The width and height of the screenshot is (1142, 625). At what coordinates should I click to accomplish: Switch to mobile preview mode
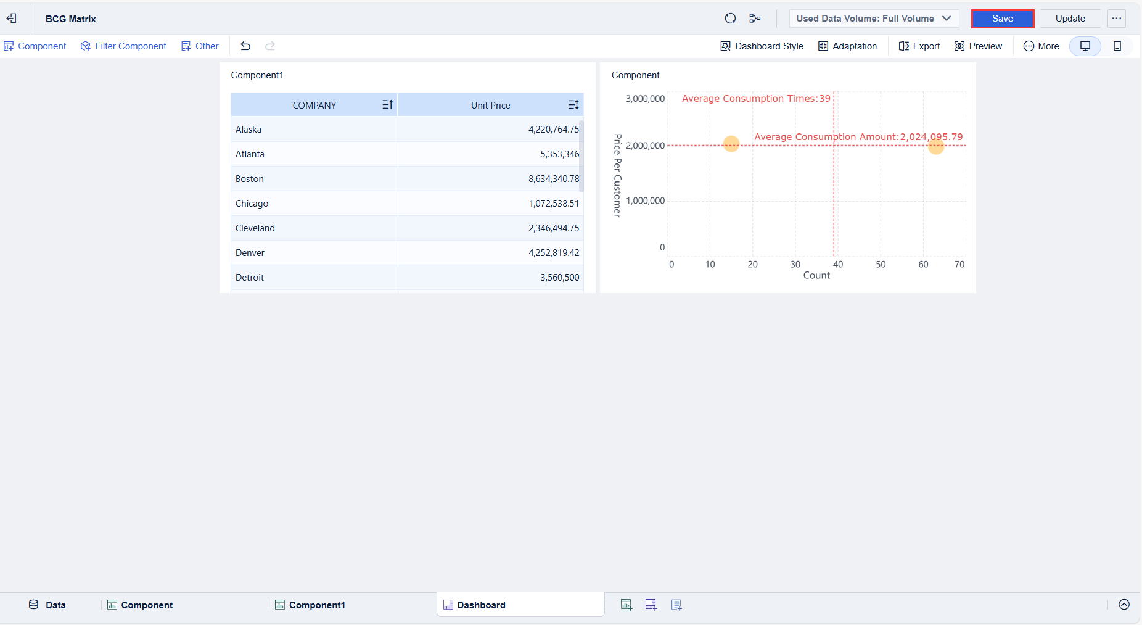click(x=1118, y=46)
